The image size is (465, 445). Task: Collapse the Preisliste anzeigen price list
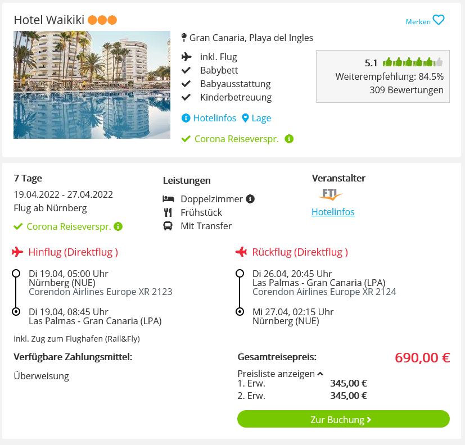point(280,374)
